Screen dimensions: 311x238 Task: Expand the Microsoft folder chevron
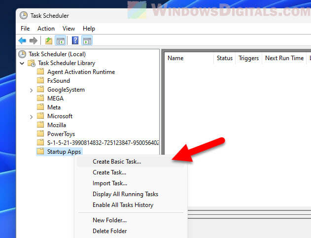[31, 117]
